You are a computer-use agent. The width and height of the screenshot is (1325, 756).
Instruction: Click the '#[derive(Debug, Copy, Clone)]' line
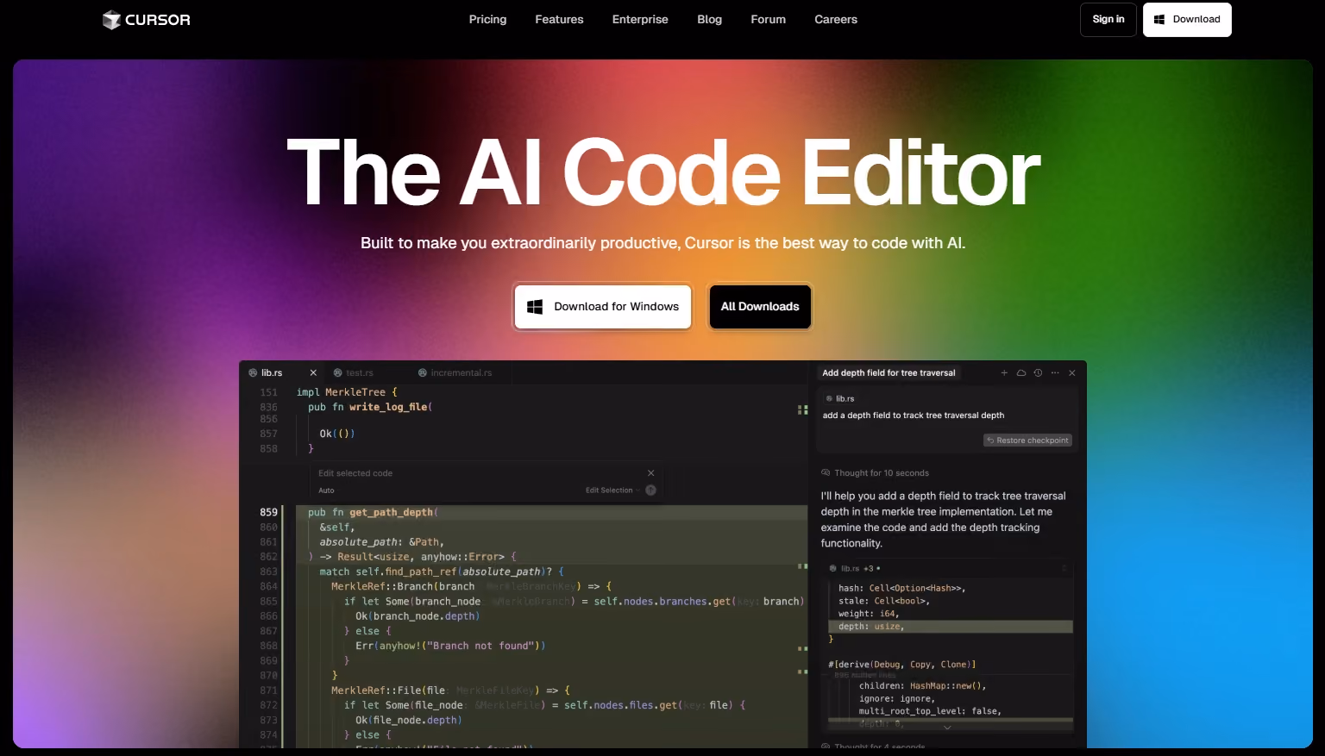902,665
